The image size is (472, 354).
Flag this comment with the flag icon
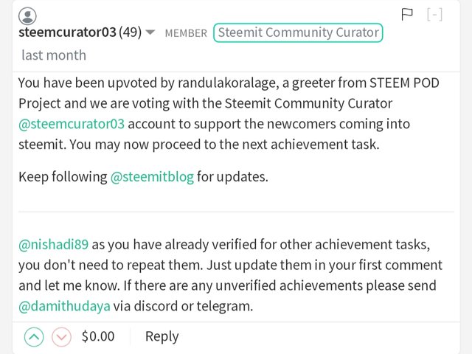tap(407, 15)
